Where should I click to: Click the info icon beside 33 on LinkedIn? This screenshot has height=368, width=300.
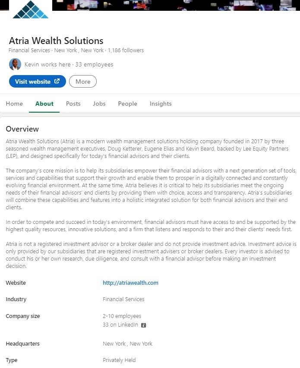144,325
